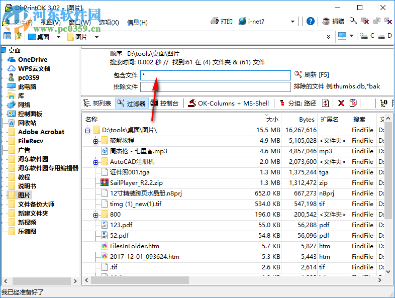The height and width of the screenshot is (298, 395).
Task: Open the 控制台 console tab
Action: pos(164,104)
